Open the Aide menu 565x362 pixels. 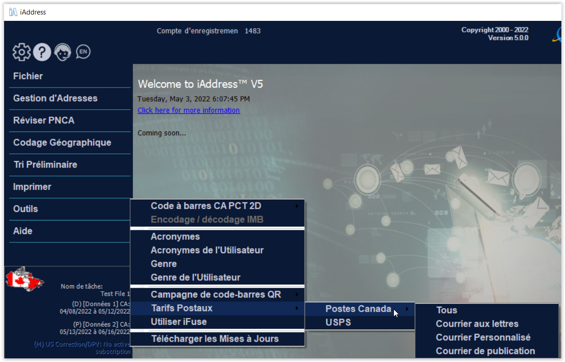click(70, 231)
